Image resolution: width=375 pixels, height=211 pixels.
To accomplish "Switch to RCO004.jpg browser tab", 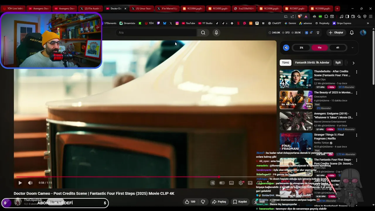I will click(x=193, y=8).
